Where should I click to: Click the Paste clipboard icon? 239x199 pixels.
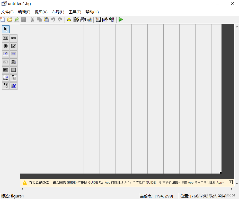46,20
